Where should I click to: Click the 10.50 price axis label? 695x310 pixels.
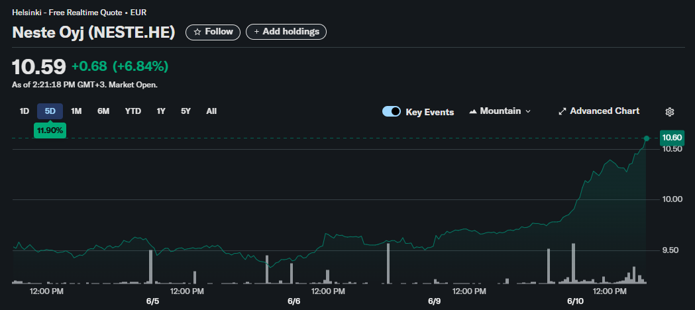click(672, 149)
